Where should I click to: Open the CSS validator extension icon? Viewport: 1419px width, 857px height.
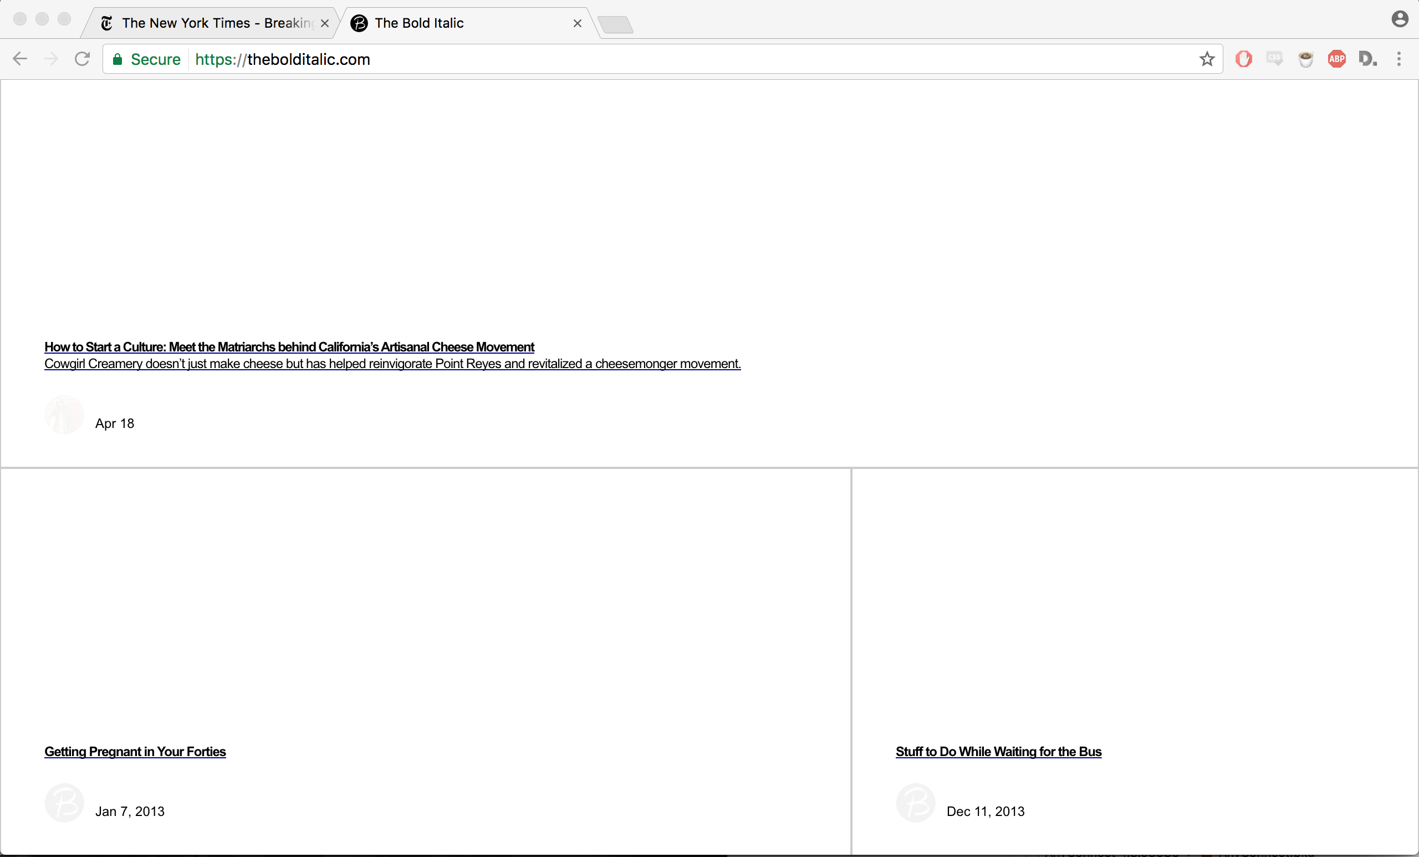[x=1274, y=59]
